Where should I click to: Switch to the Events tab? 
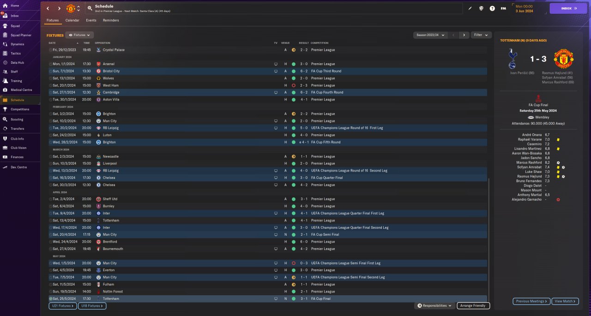91,20
